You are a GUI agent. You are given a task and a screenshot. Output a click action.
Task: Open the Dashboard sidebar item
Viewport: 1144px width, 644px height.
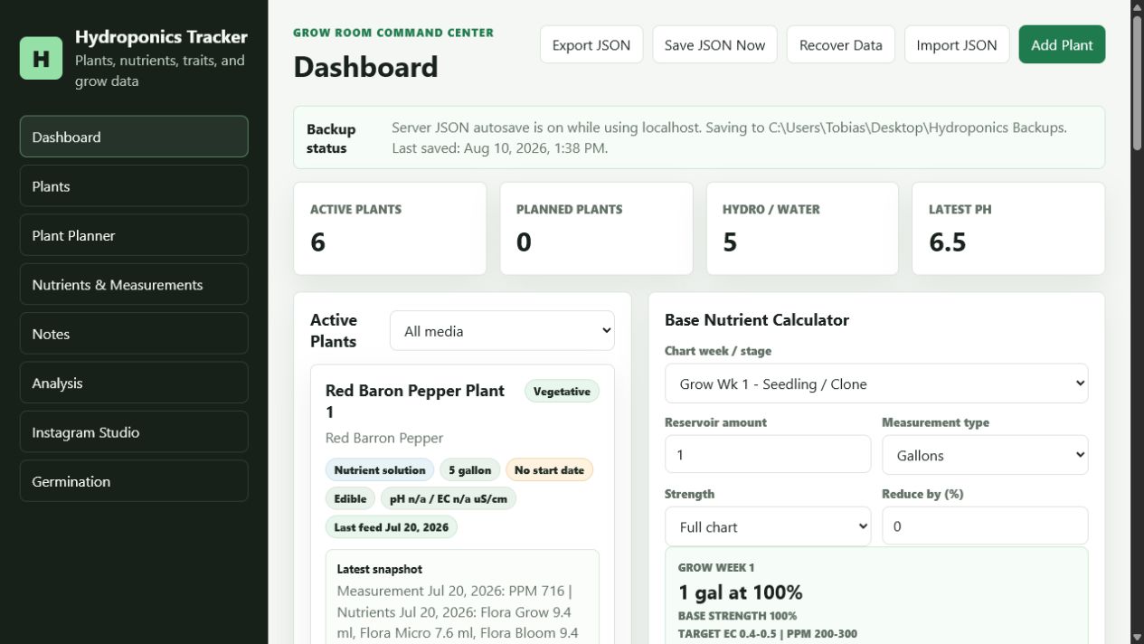pyautogui.click(x=134, y=137)
